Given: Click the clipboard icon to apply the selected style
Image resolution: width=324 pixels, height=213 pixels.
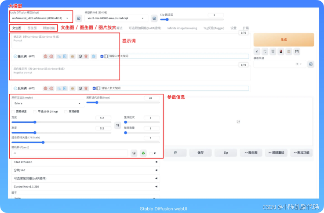Looking at the screenshot, I should (289, 51).
